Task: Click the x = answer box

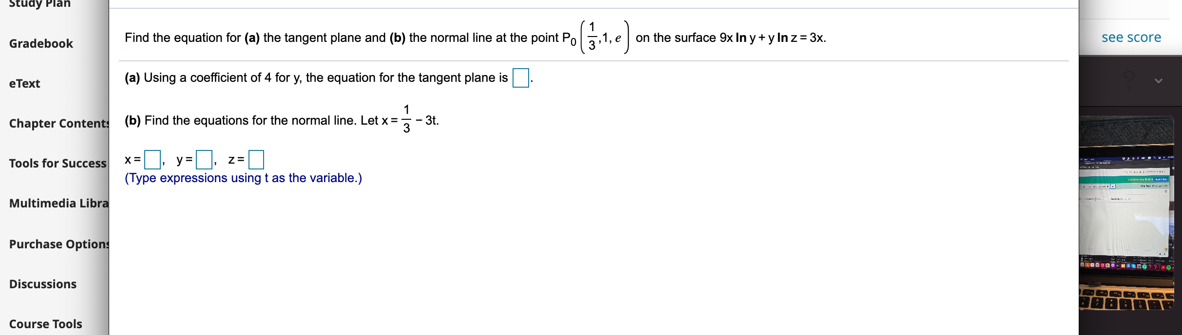Action: [x=153, y=159]
